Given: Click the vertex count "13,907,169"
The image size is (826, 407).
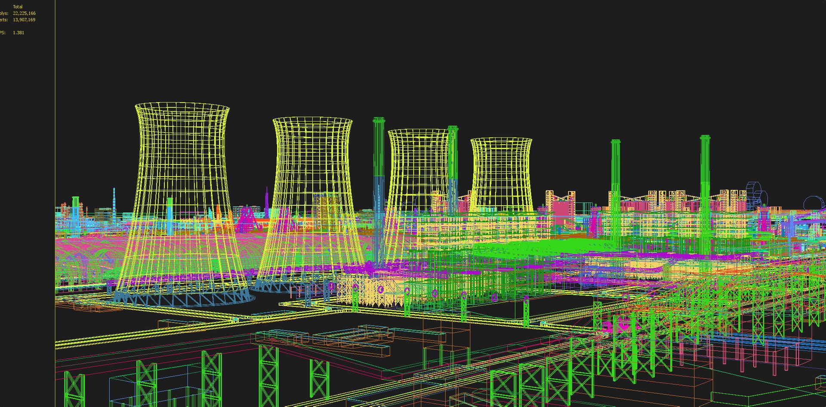Looking at the screenshot, I should click(24, 20).
